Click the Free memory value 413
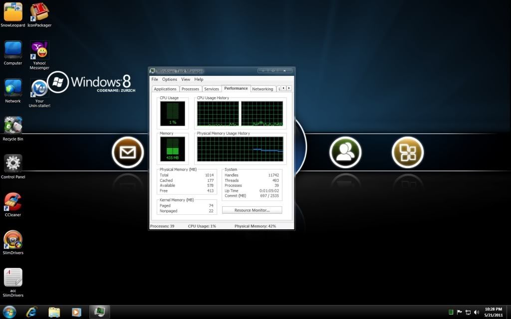This screenshot has height=319, width=511. pyautogui.click(x=211, y=191)
